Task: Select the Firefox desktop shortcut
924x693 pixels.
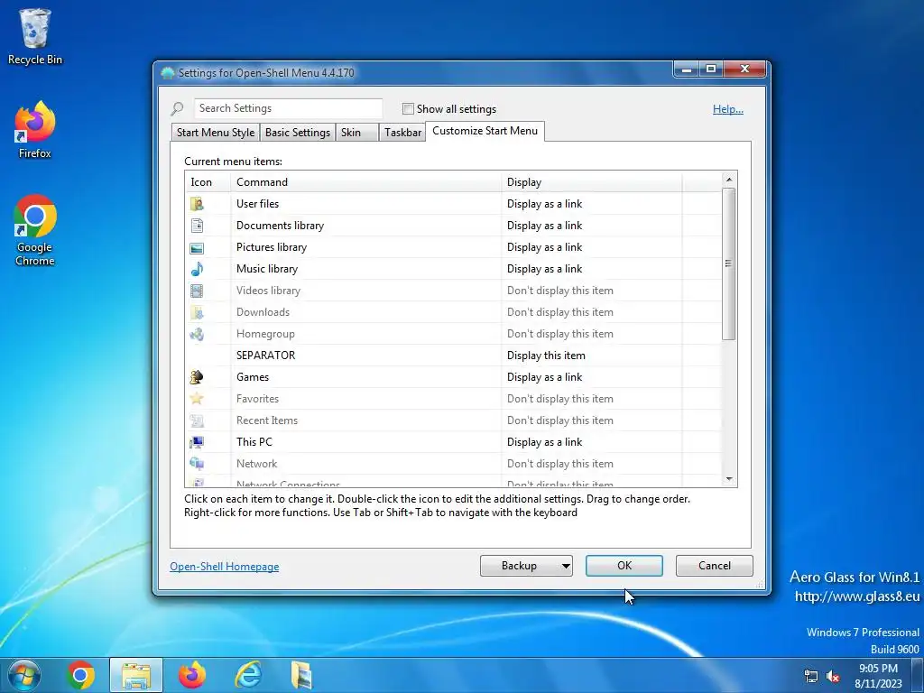Action: [x=35, y=129]
